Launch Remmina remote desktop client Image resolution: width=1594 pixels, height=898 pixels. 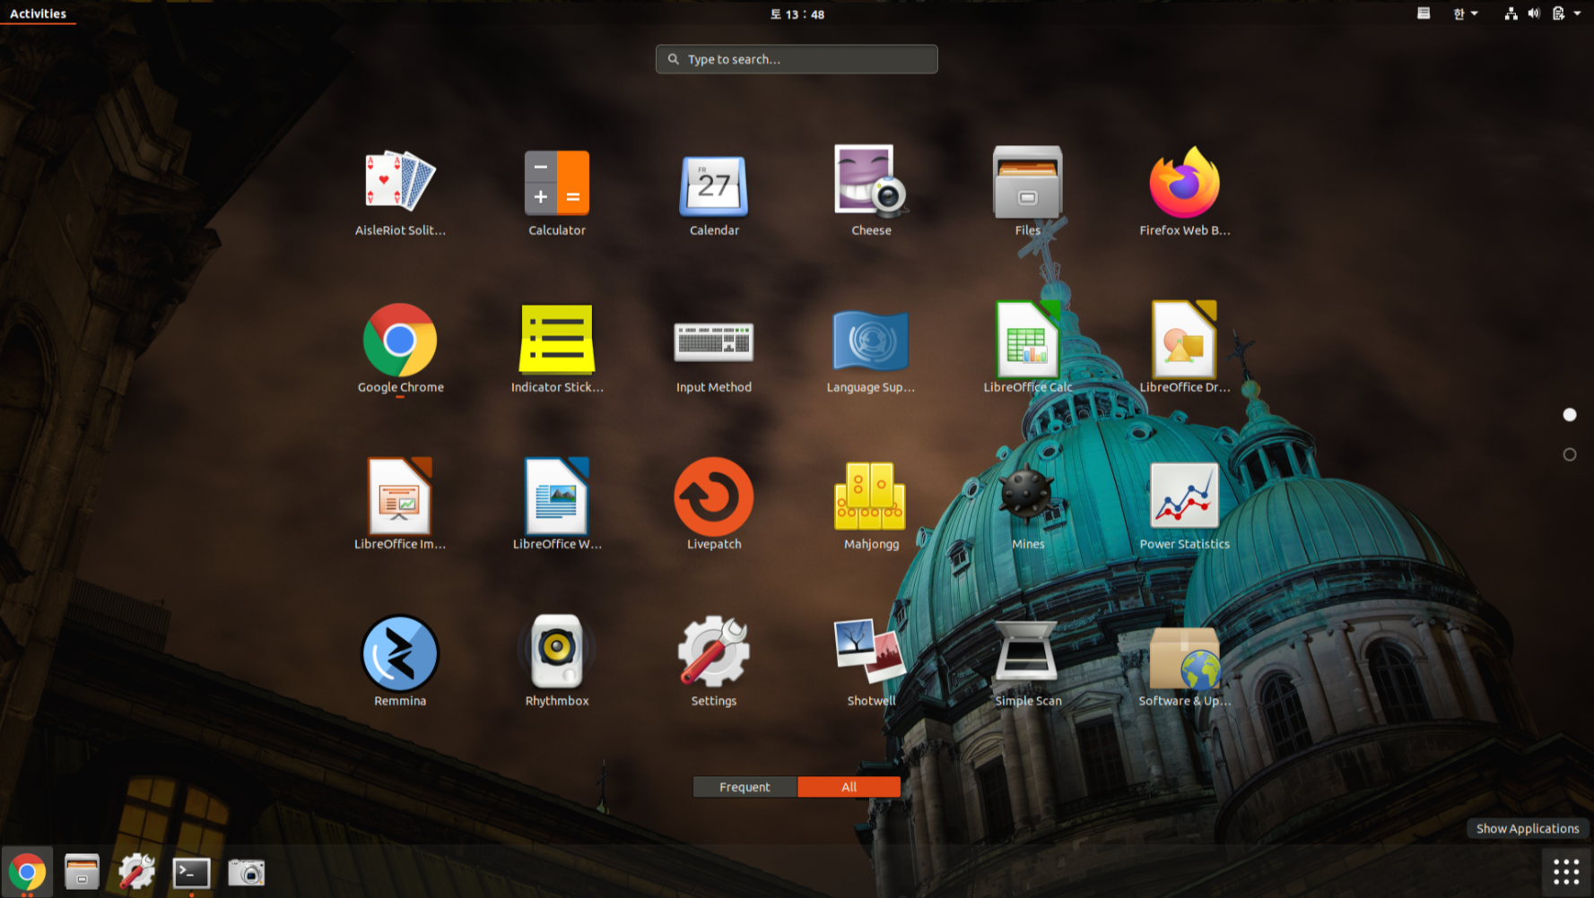coord(400,662)
